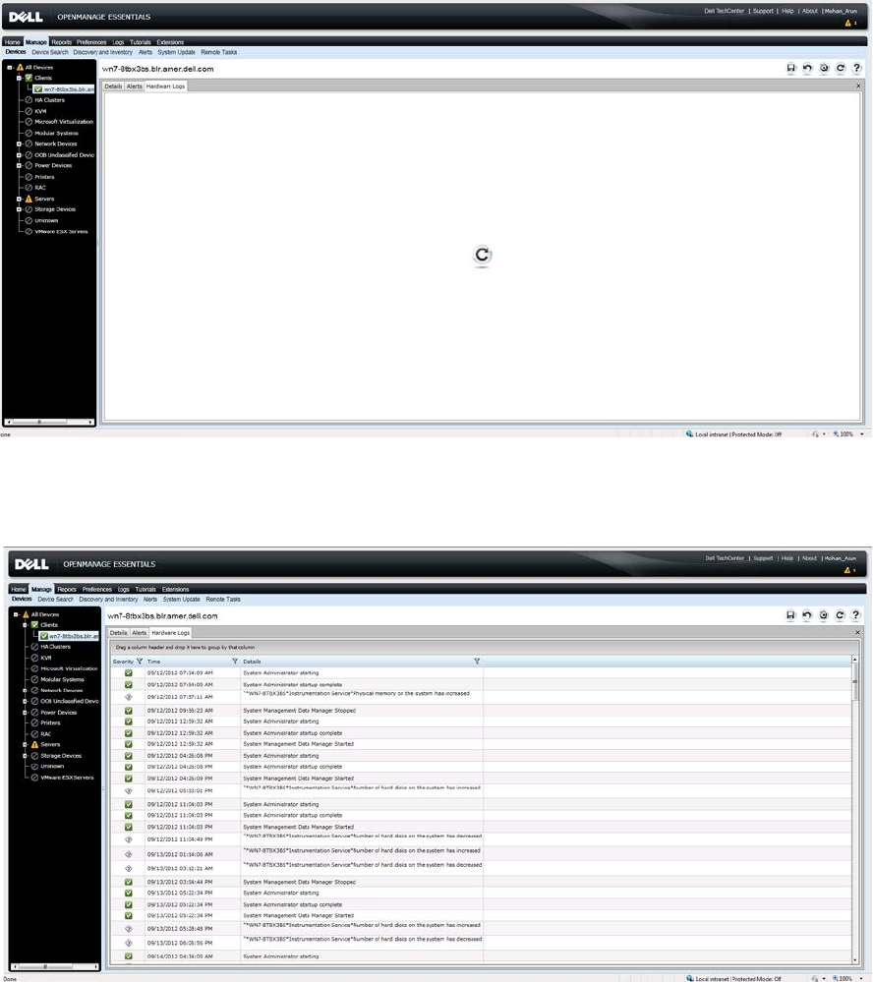The height and width of the screenshot is (982, 873).
Task: Select VMware ESX Servers in log-table window tree
Action: 67,778
